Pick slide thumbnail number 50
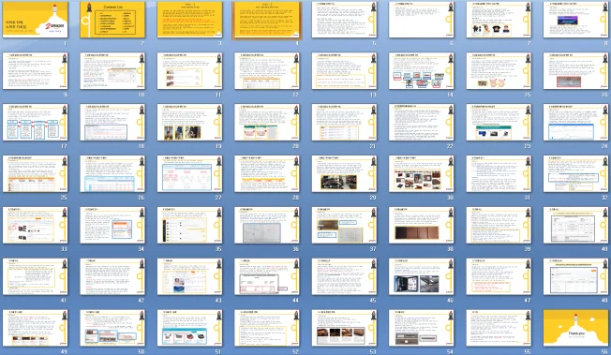This screenshot has height=355, width=611. click(x=112, y=328)
